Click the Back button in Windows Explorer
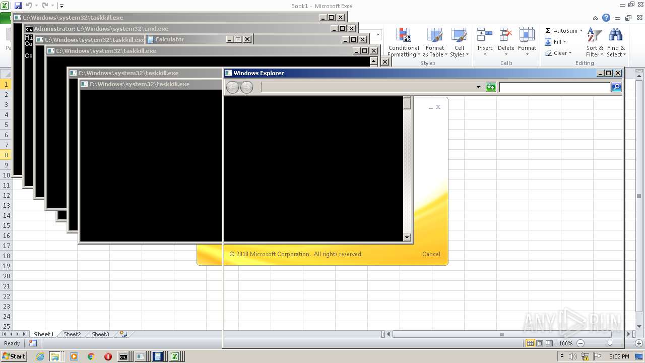The width and height of the screenshot is (645, 363). click(232, 87)
